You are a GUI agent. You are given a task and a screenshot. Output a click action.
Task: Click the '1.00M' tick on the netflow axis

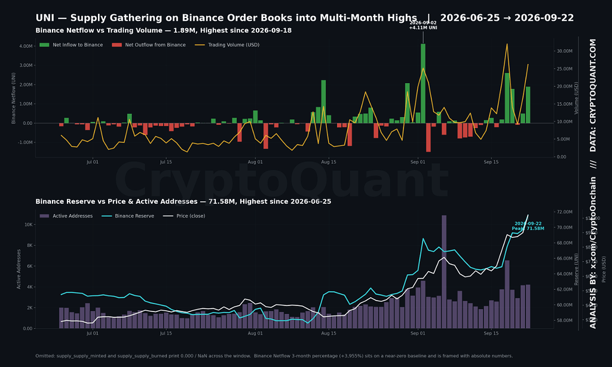26,104
